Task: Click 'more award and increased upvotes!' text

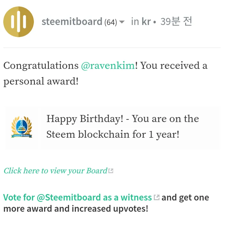Action: tap(76, 209)
